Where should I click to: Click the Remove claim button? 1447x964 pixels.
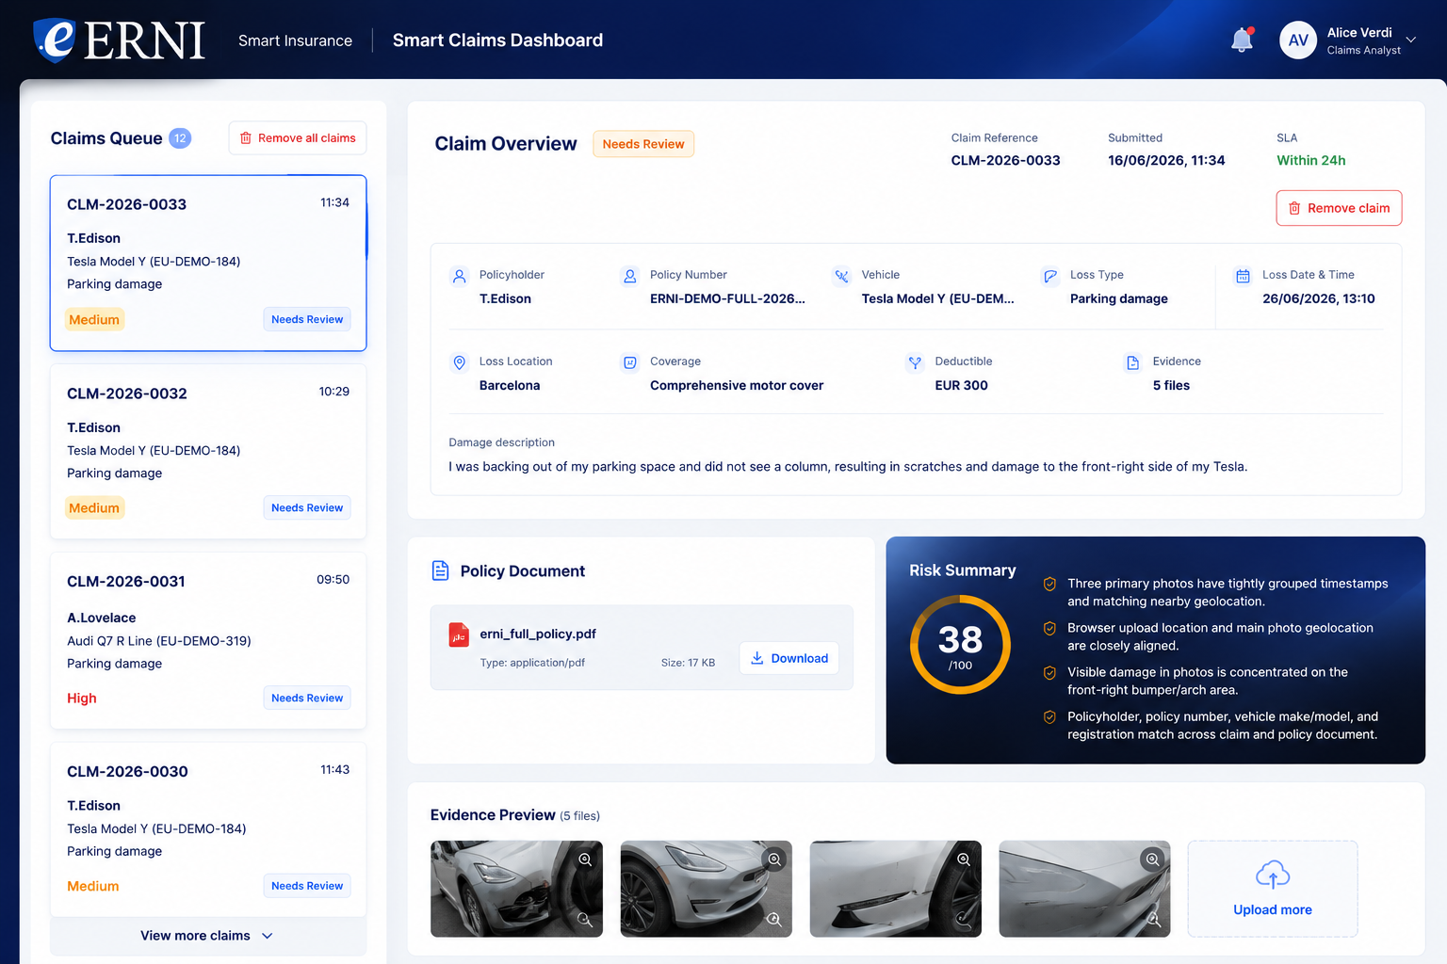1339,208
